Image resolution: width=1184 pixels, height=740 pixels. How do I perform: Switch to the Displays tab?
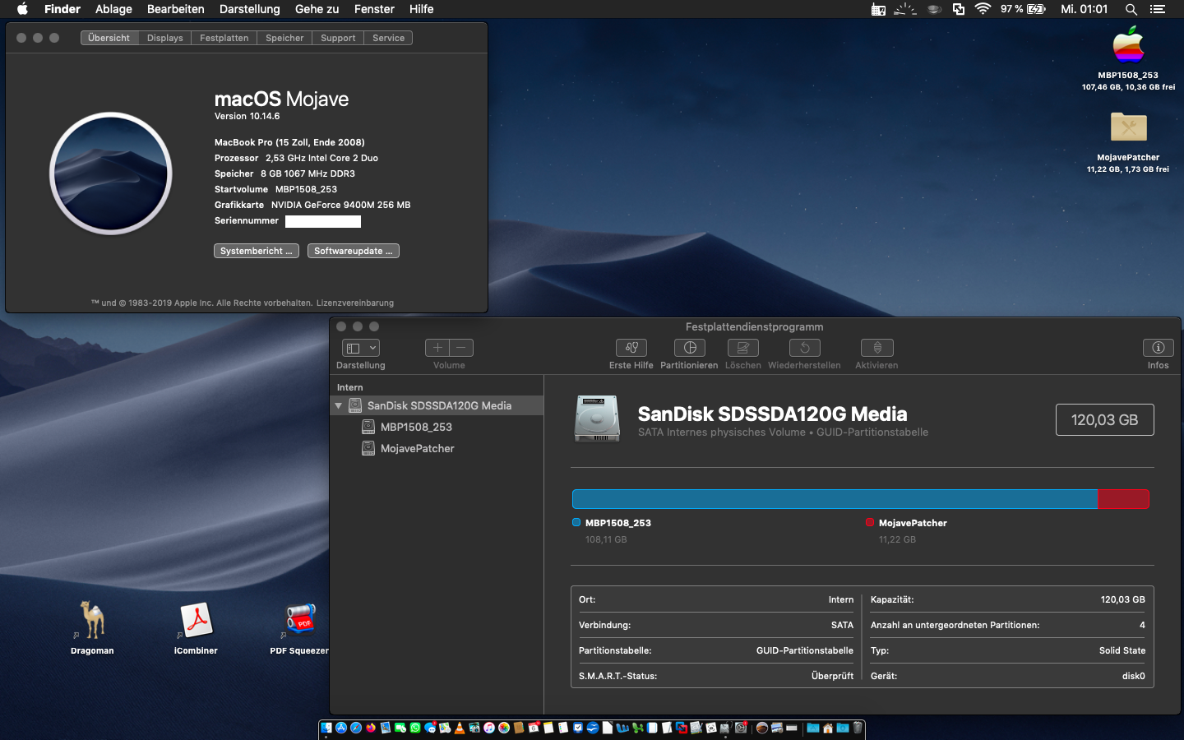[165, 38]
